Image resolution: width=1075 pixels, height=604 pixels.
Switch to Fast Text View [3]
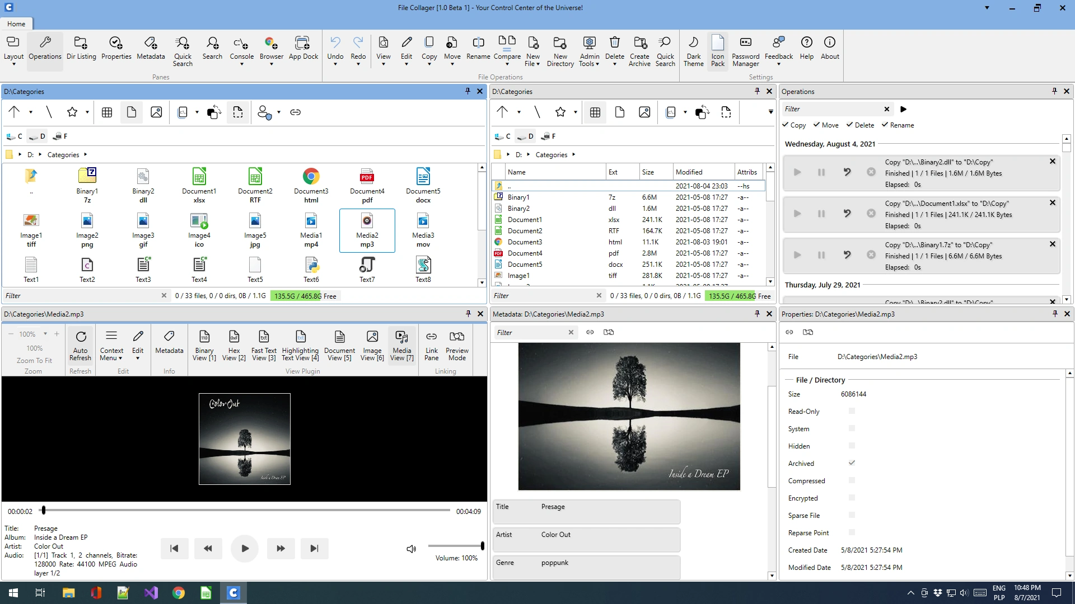click(263, 345)
